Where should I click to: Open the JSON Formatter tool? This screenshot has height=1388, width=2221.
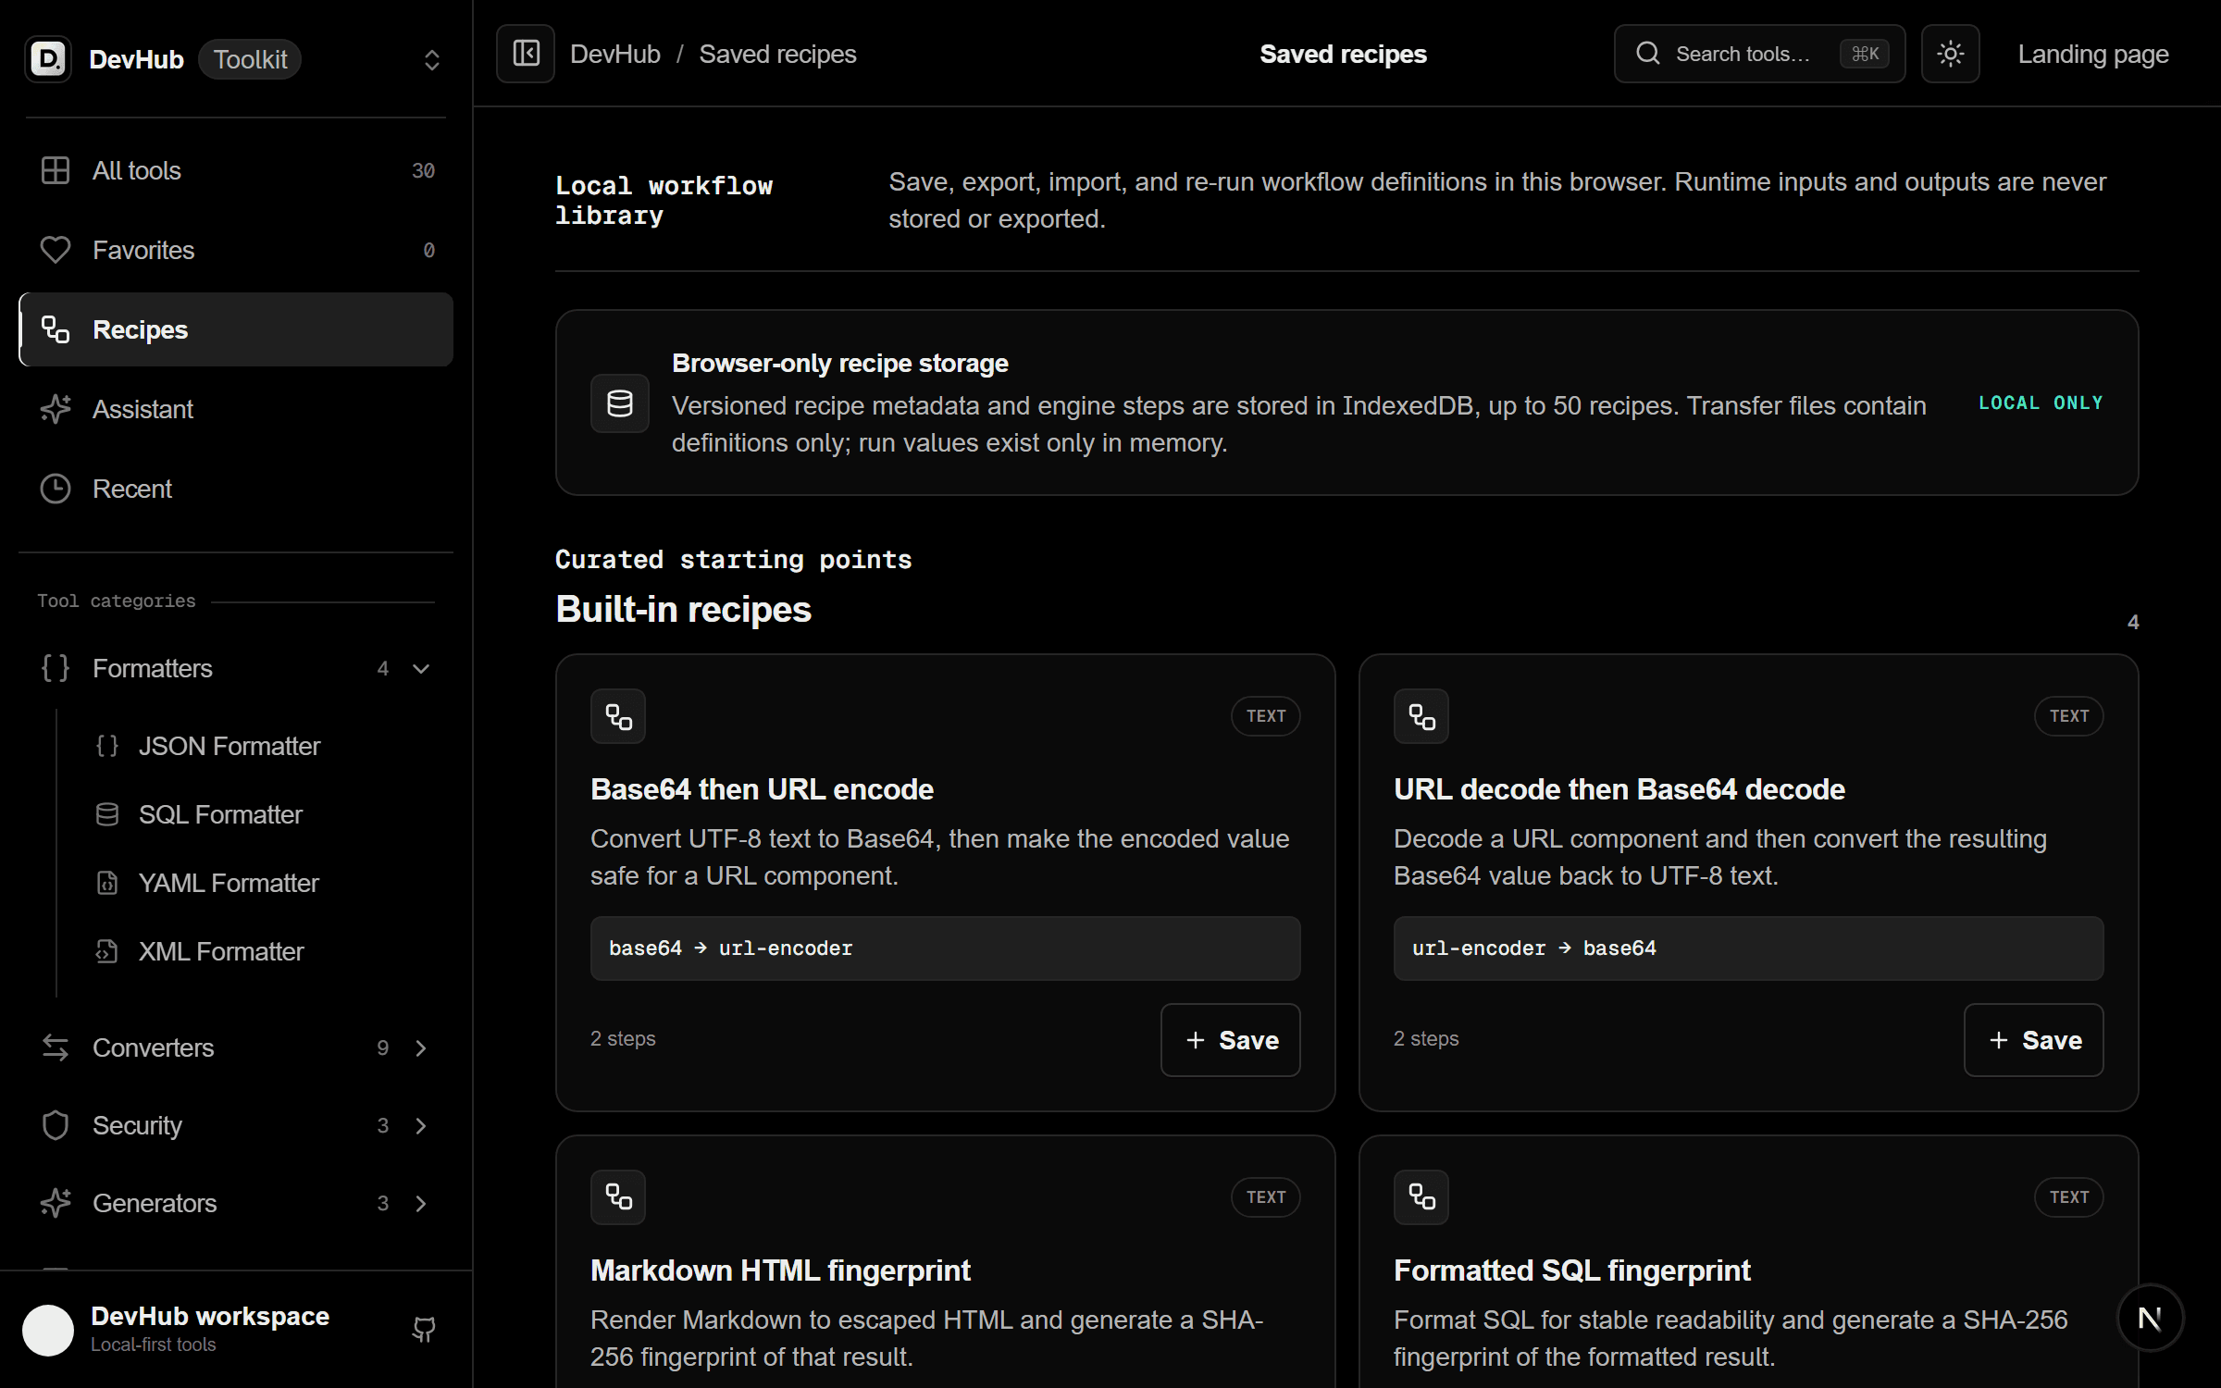click(x=264, y=746)
